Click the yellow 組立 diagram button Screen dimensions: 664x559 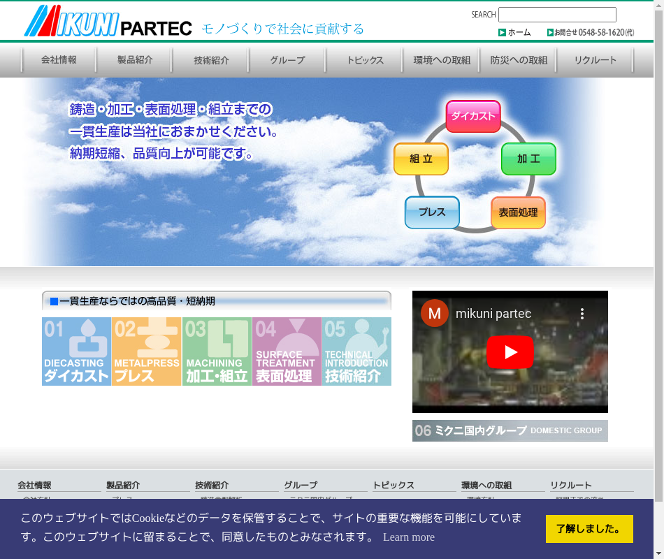point(421,159)
